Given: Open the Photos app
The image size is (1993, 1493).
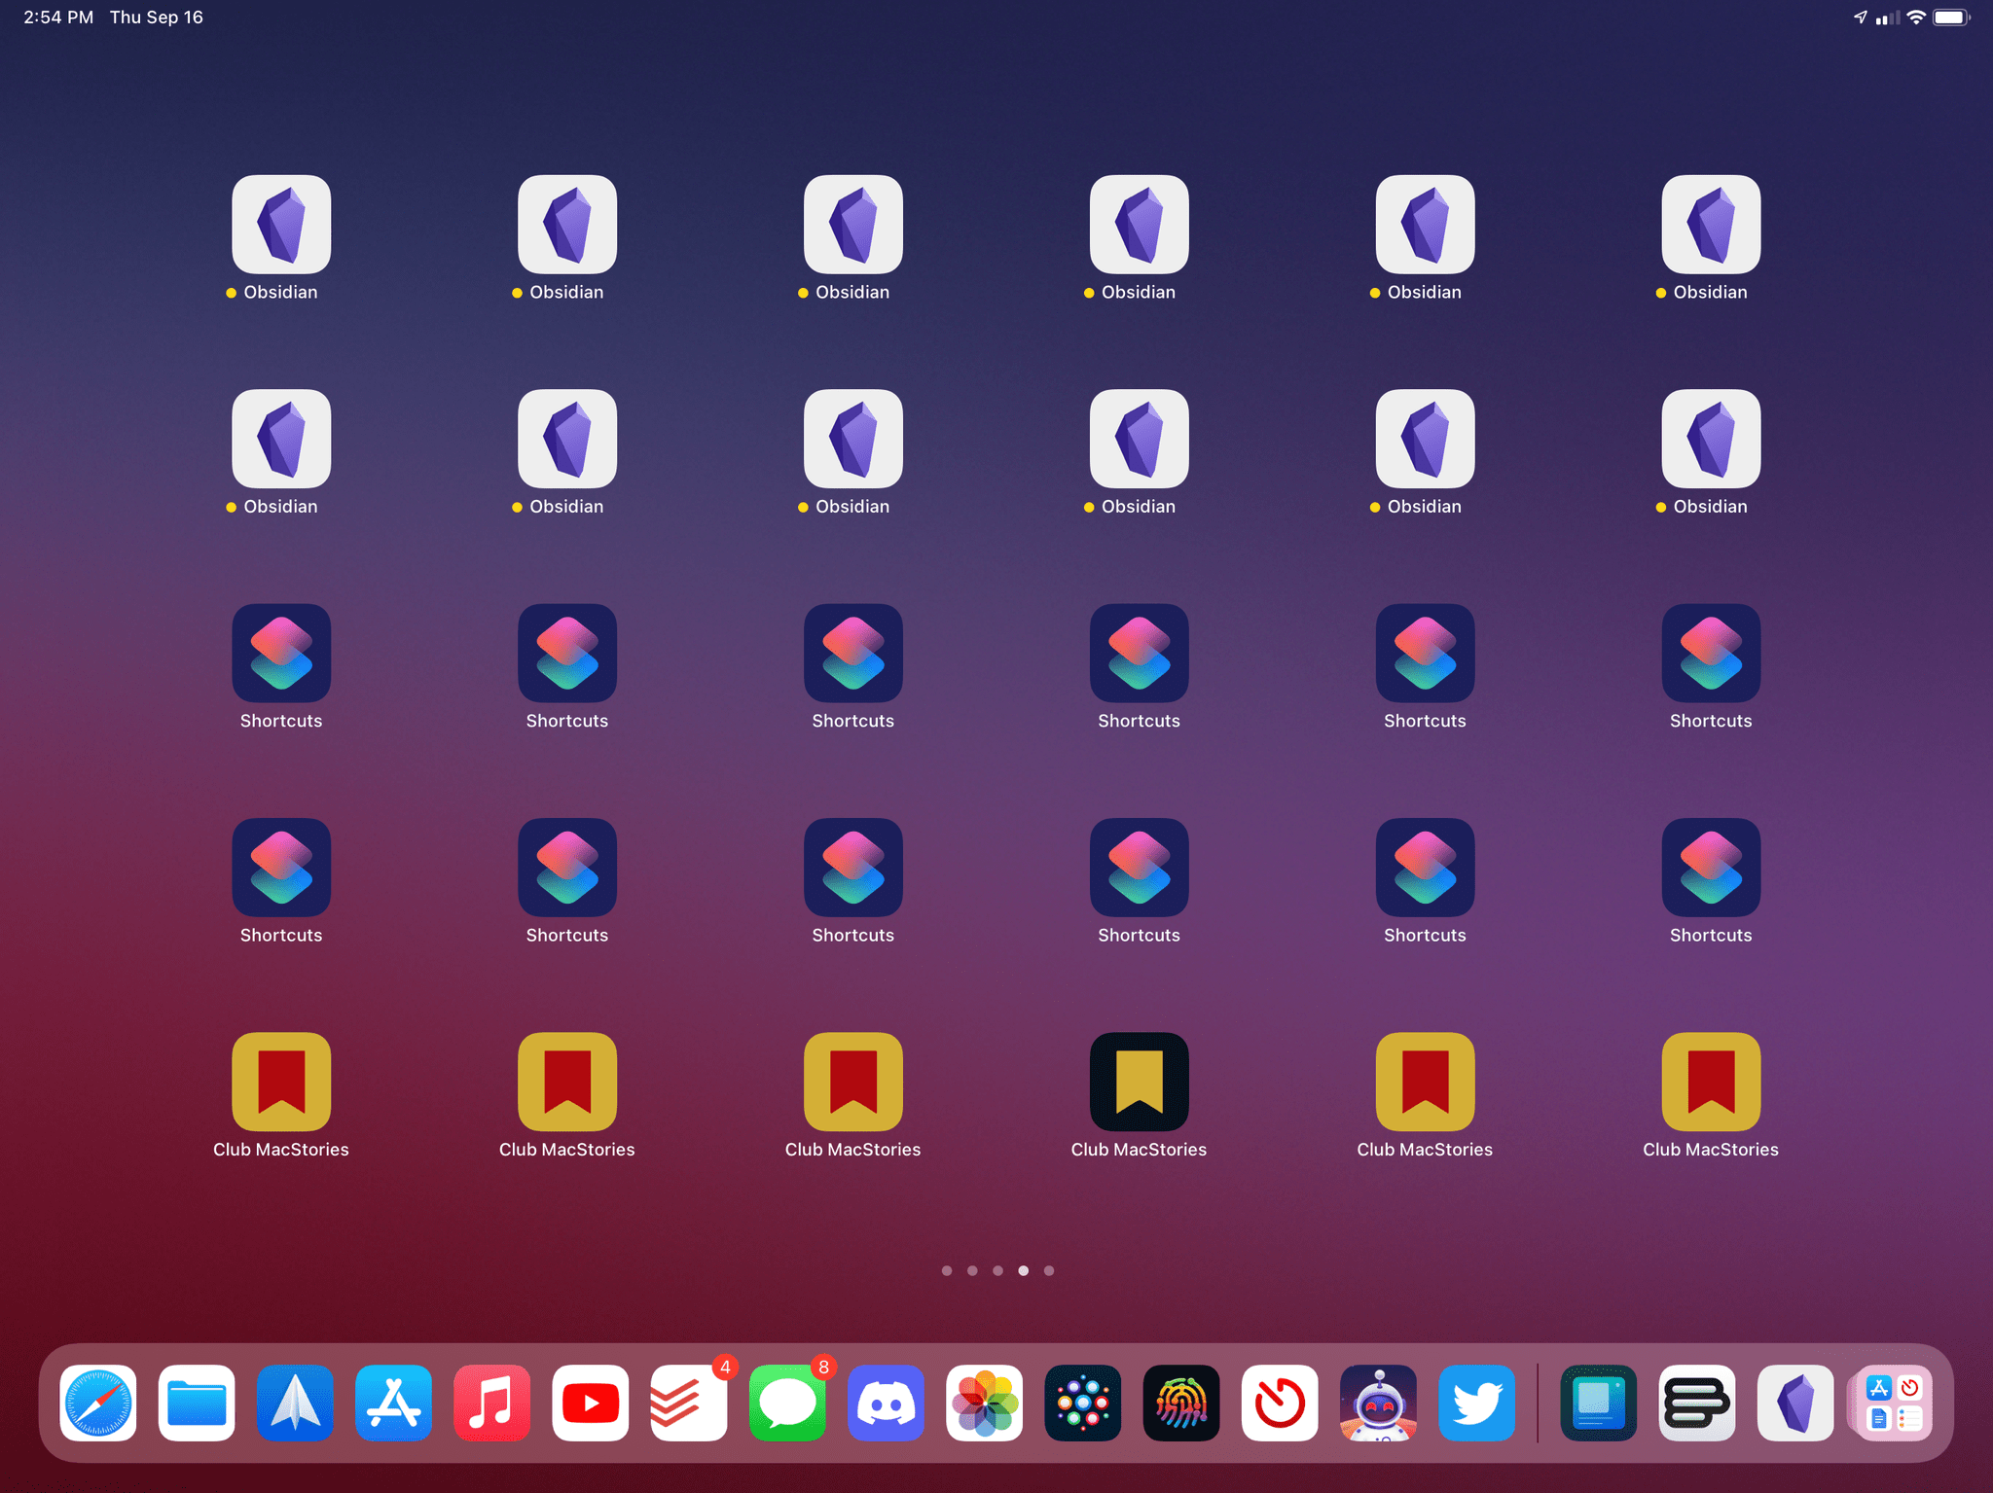Looking at the screenshot, I should (x=984, y=1403).
